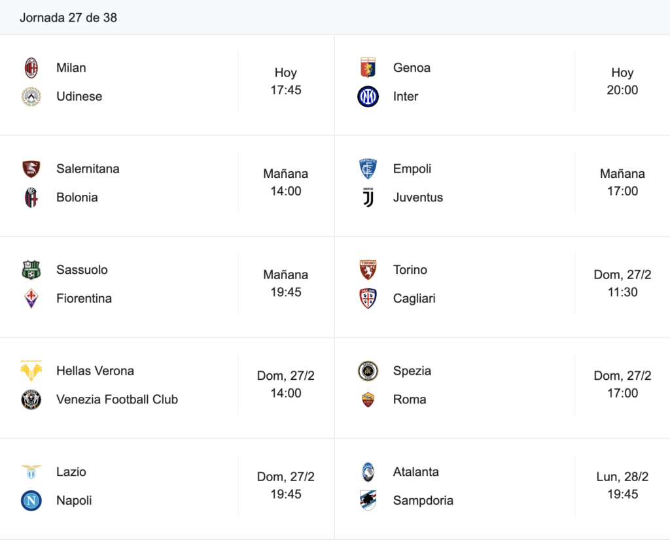Click the Jornada 27 de 38 header

(x=68, y=18)
